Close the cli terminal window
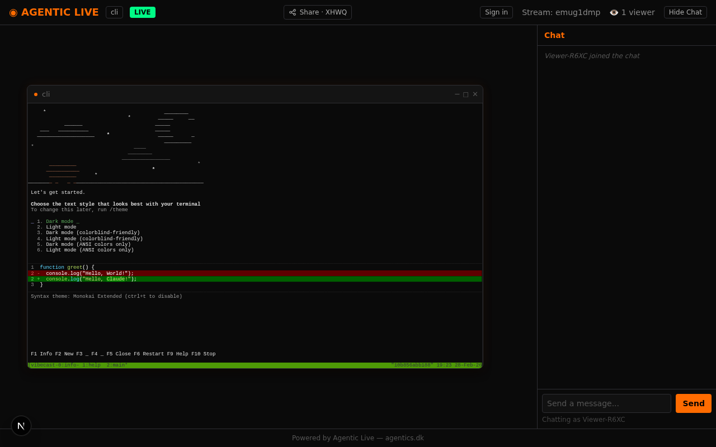This screenshot has height=447, width=716. [x=475, y=94]
